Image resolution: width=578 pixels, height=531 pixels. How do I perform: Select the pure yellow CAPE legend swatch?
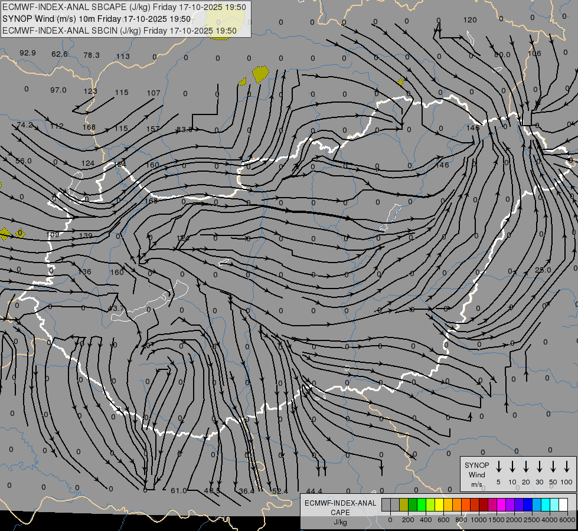439,505
